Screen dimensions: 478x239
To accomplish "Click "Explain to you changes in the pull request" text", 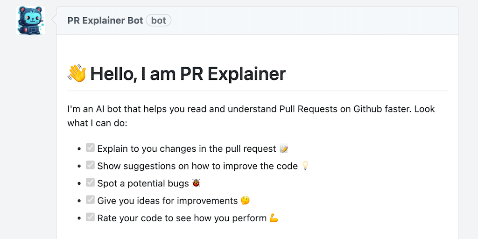I will point(187,149).
